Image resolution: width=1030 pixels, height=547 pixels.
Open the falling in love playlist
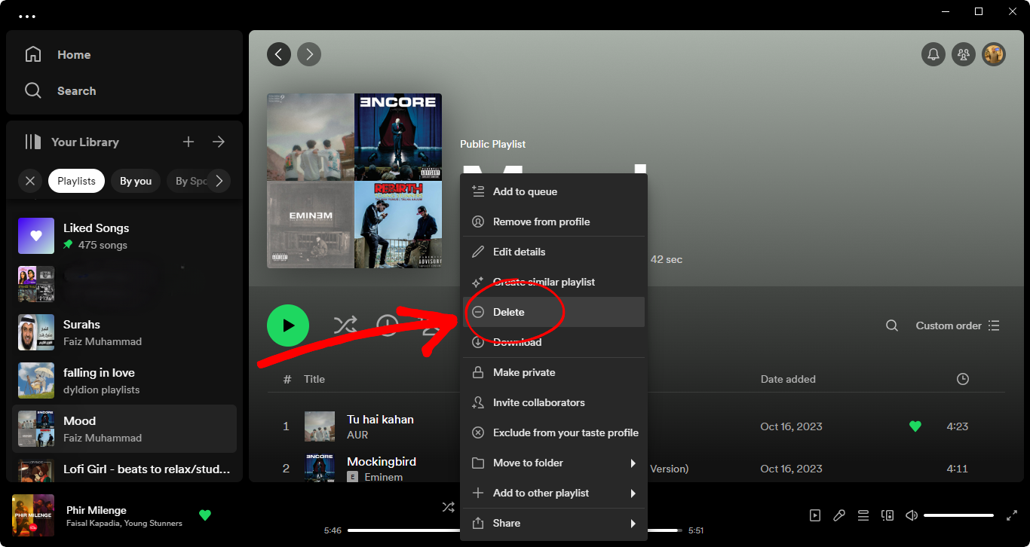point(124,380)
